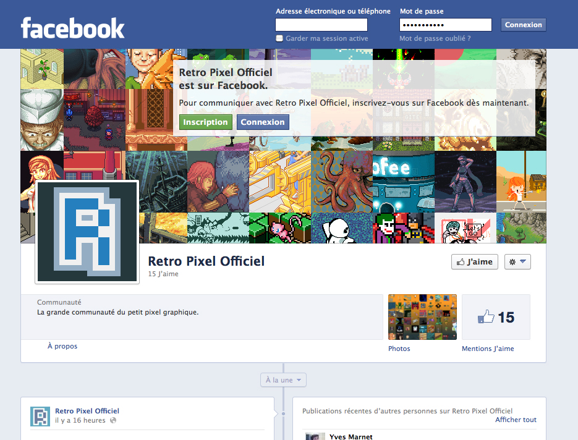Click the Communauté category label
Viewport: 578px width, 440px height.
(59, 302)
